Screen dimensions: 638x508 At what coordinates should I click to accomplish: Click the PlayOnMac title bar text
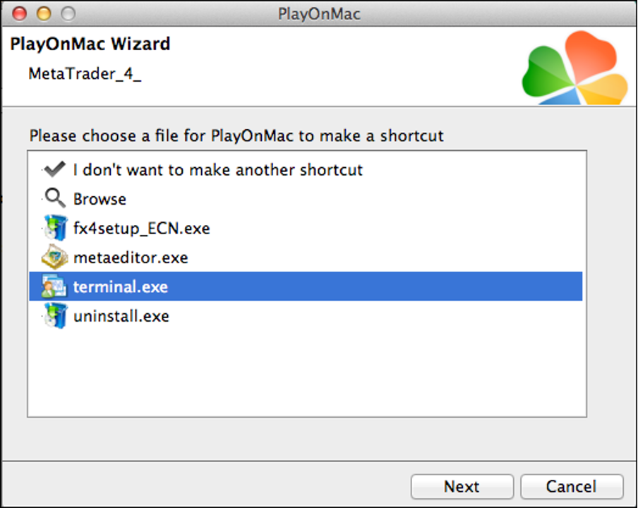coord(319,14)
